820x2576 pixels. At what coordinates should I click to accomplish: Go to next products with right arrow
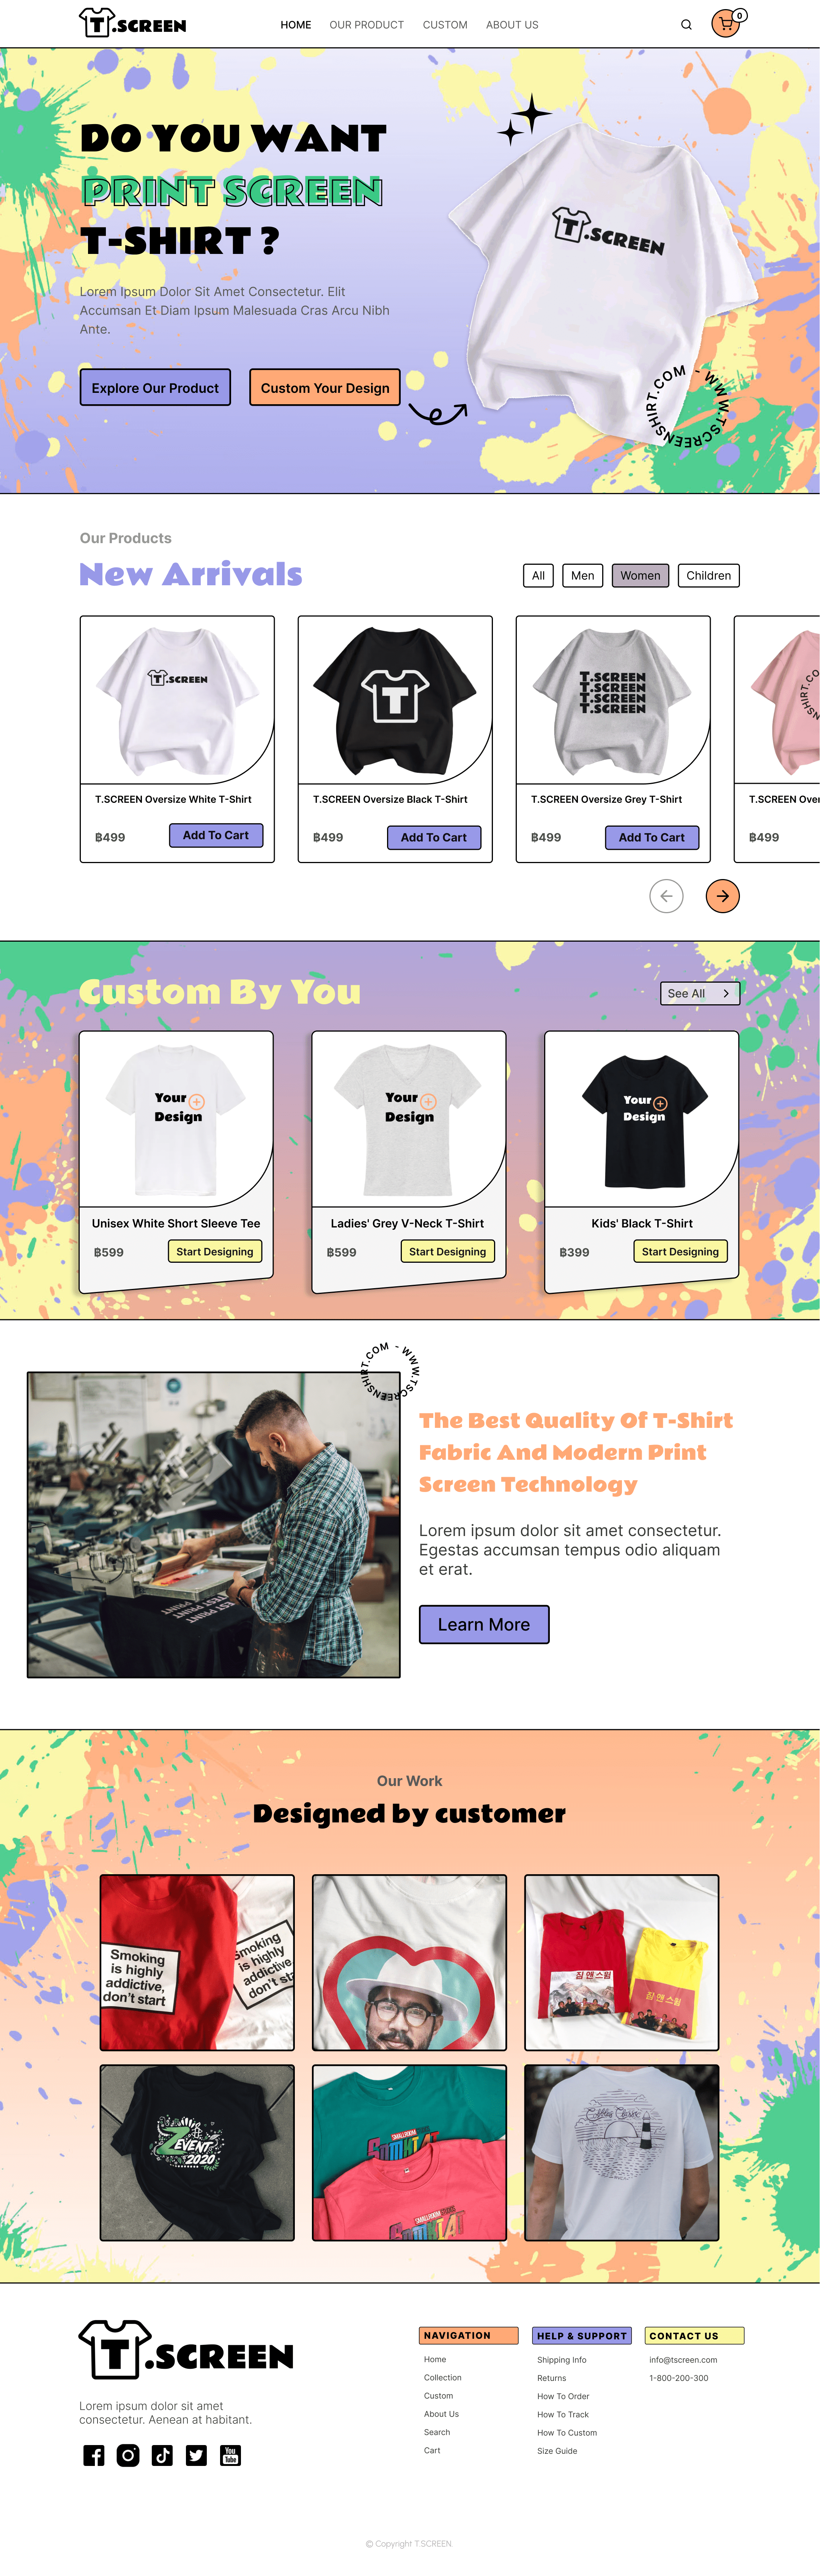point(723,896)
